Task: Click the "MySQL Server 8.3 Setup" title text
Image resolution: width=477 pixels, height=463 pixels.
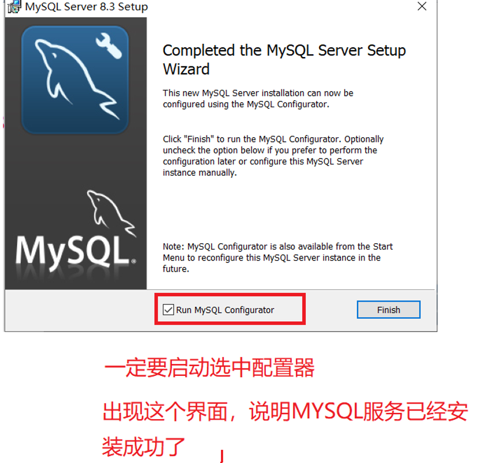Action: click(x=87, y=7)
